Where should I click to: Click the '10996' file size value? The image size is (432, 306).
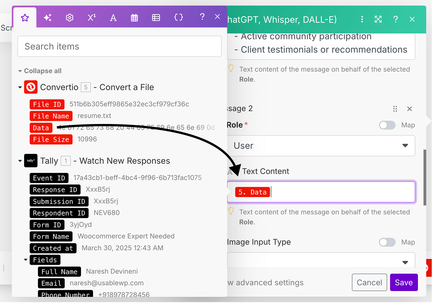[x=87, y=139]
